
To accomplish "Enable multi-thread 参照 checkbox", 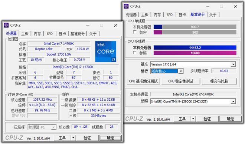I will tap(135, 53).
